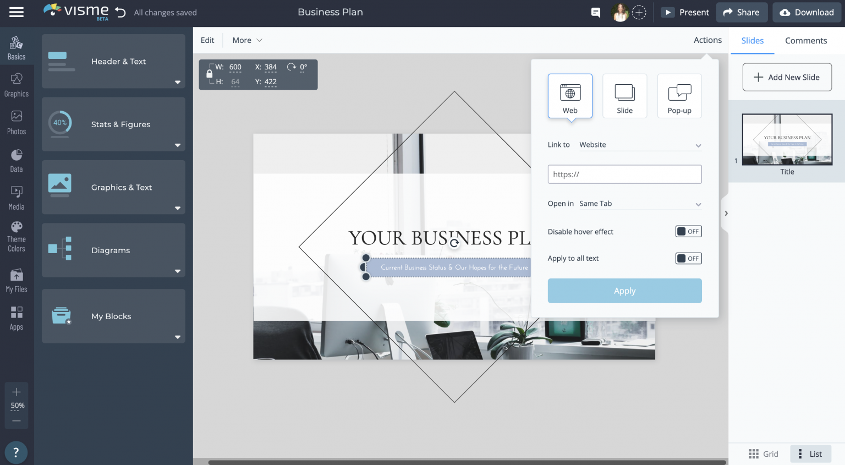This screenshot has height=465, width=845.
Task: Open the Media sidebar section
Action: (17, 198)
